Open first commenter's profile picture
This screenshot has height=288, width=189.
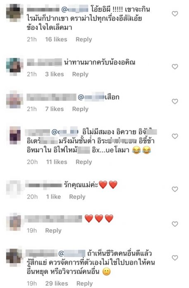coord(14,13)
